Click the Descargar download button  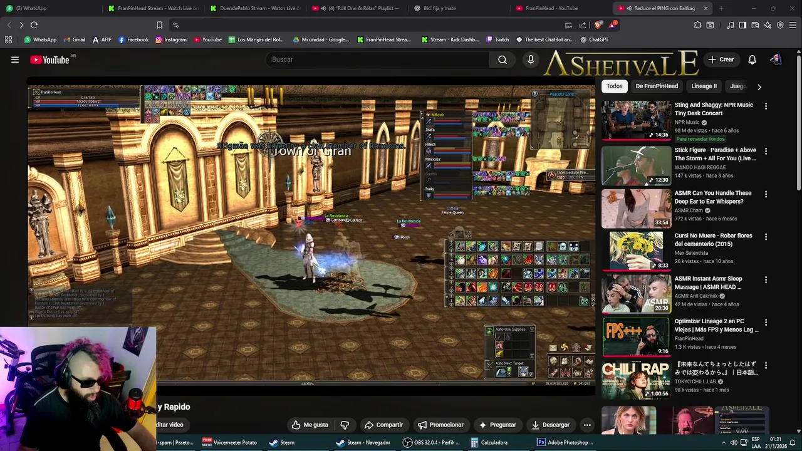[x=550, y=425]
